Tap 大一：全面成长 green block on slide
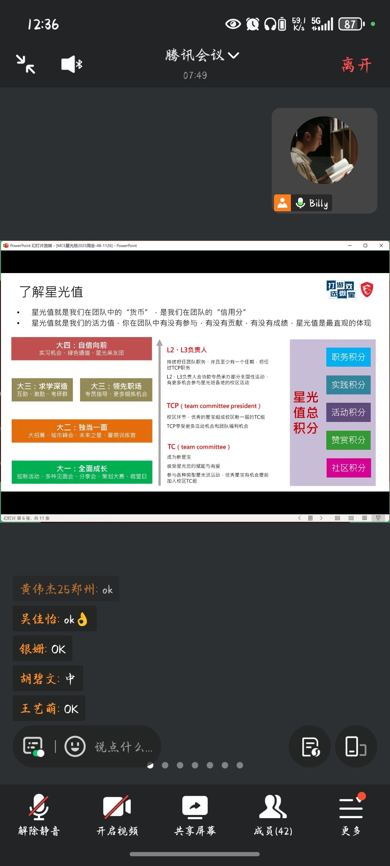 pos(82,472)
